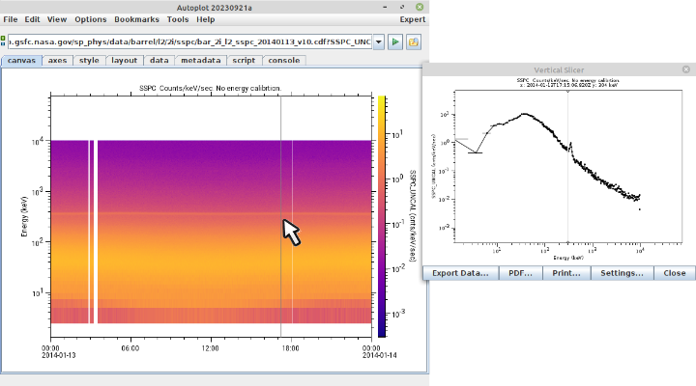The width and height of the screenshot is (696, 386).
Task: Switch to the console tab
Action: tap(283, 60)
